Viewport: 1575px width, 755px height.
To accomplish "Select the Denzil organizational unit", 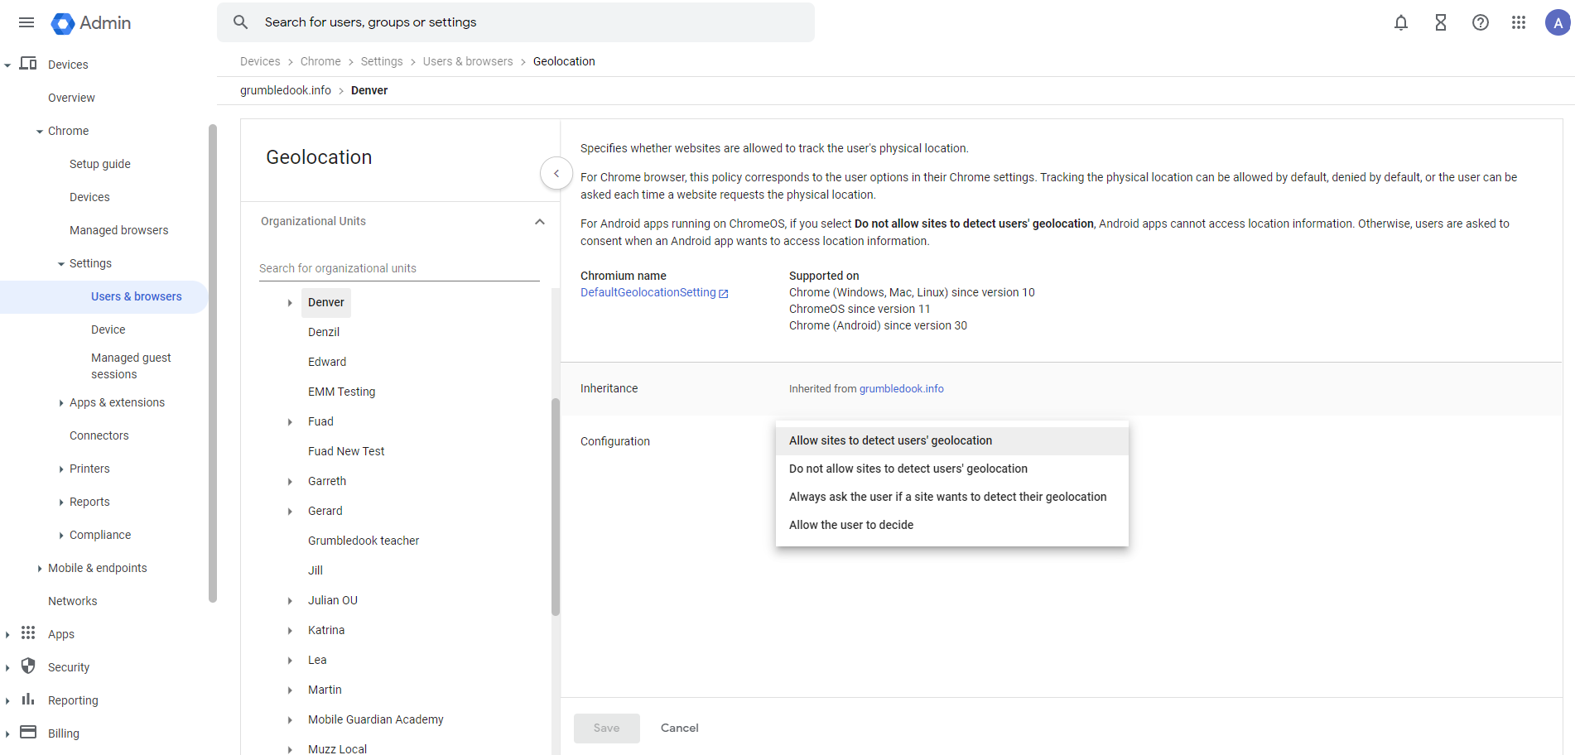I will pos(324,332).
